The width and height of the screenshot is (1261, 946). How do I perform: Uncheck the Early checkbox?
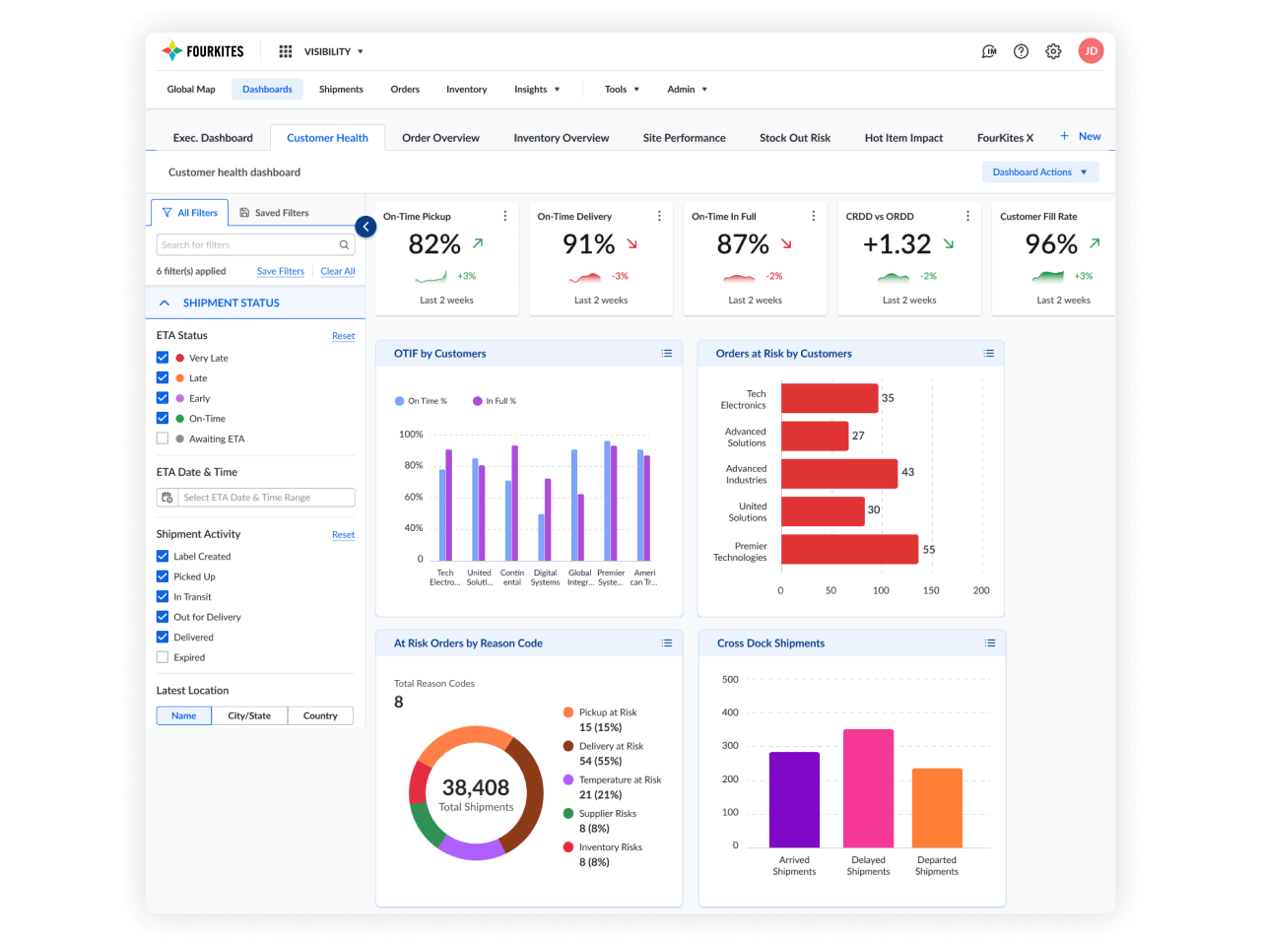pos(163,398)
